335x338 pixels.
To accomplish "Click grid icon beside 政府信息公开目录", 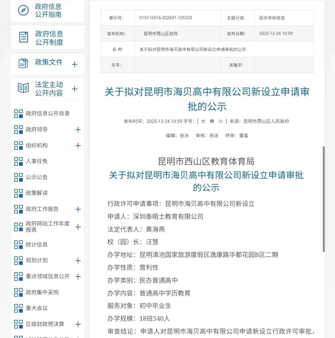I will [19, 114].
